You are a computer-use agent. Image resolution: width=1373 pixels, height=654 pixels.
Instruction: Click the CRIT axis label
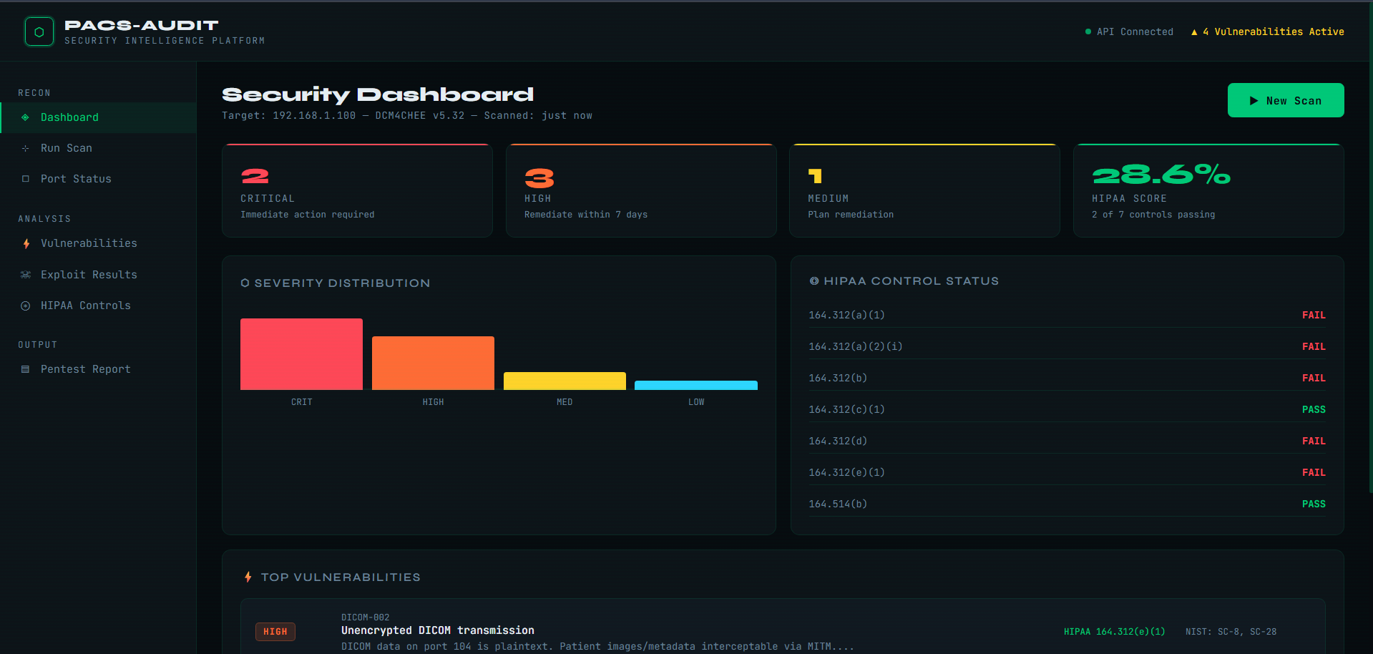[x=302, y=402]
